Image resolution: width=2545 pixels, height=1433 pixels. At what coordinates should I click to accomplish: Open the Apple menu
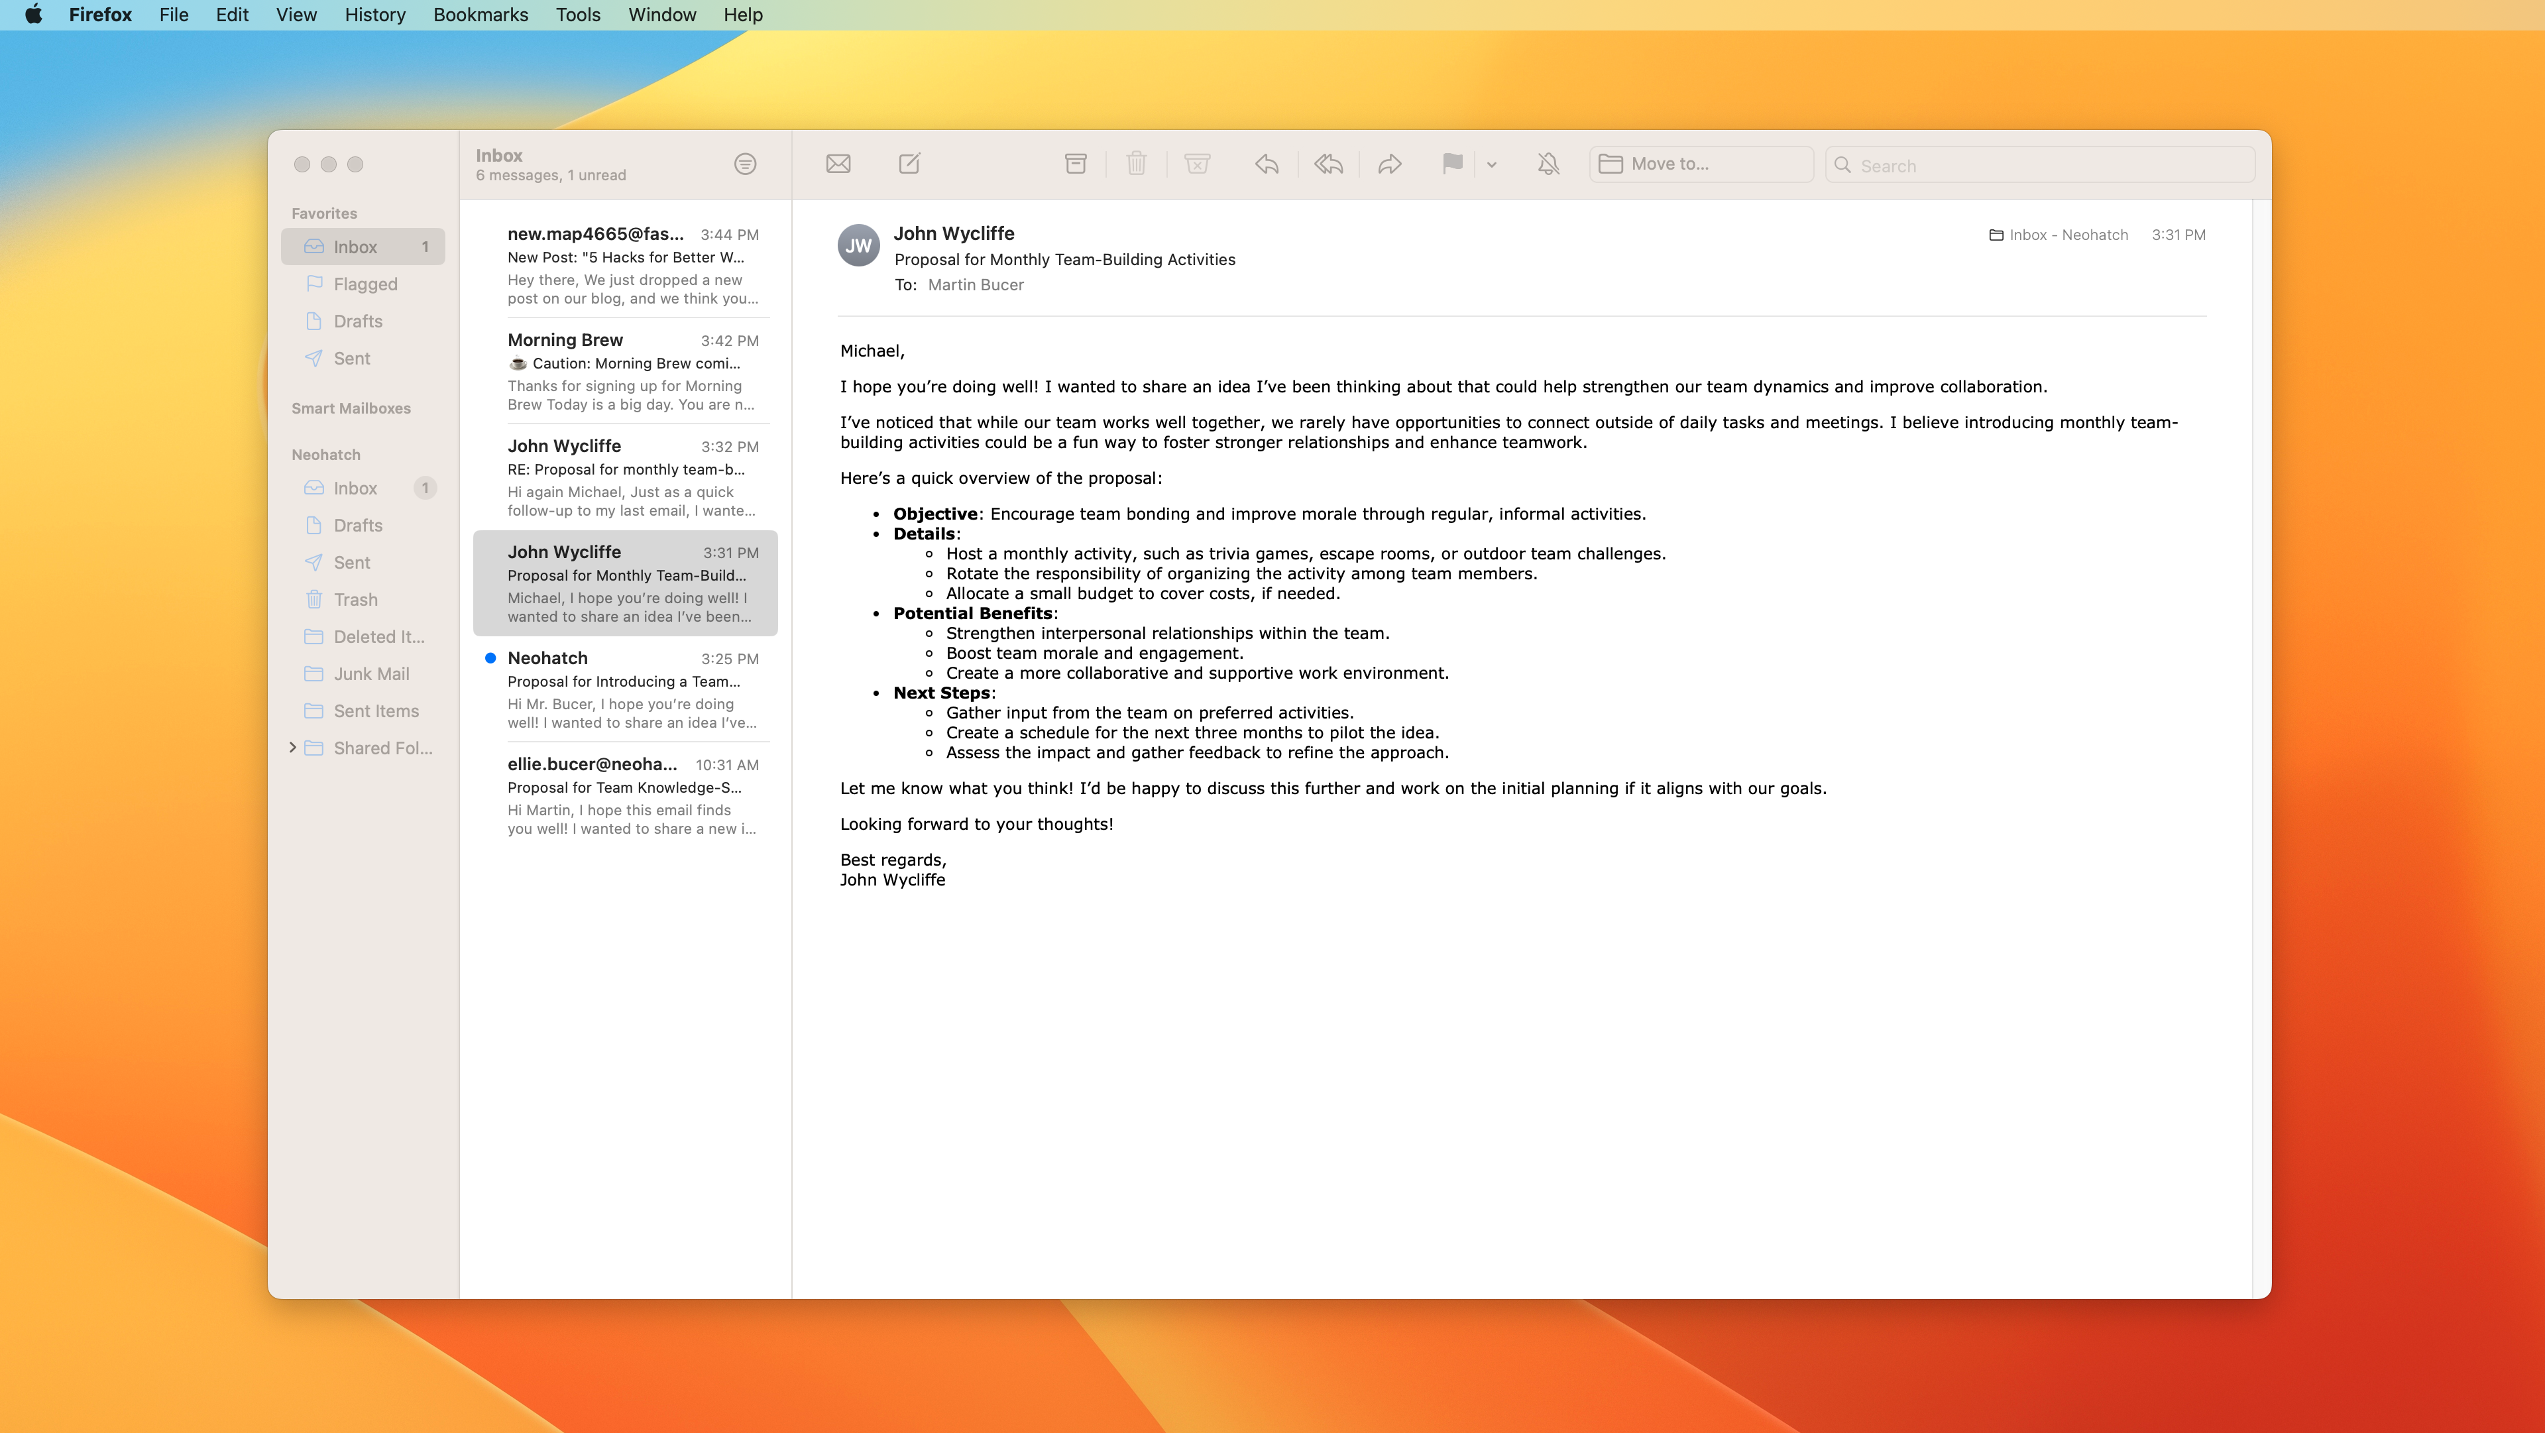pyautogui.click(x=34, y=15)
